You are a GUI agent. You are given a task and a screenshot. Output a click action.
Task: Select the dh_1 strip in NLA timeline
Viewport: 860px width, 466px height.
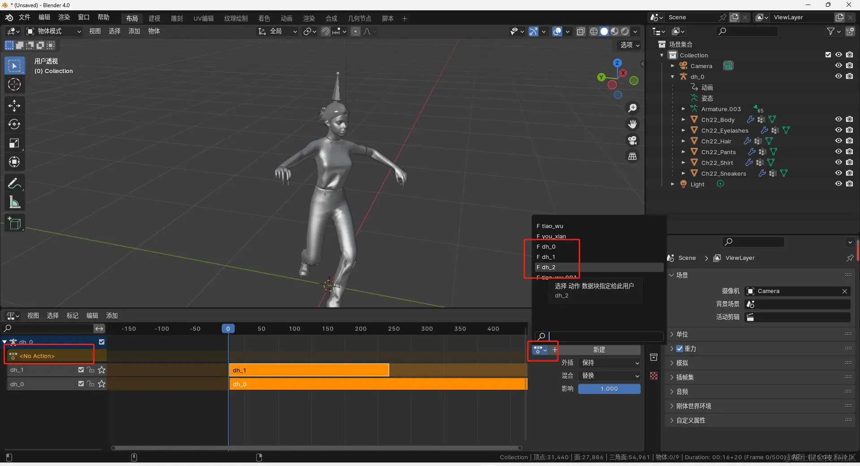click(x=309, y=370)
